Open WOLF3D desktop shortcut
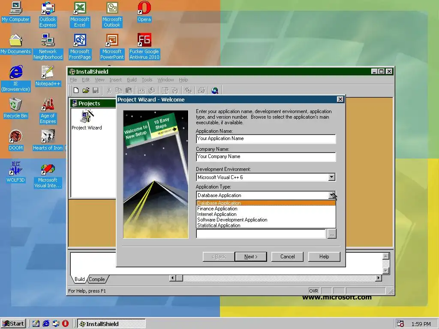Image resolution: width=439 pixels, height=329 pixels. 16,172
